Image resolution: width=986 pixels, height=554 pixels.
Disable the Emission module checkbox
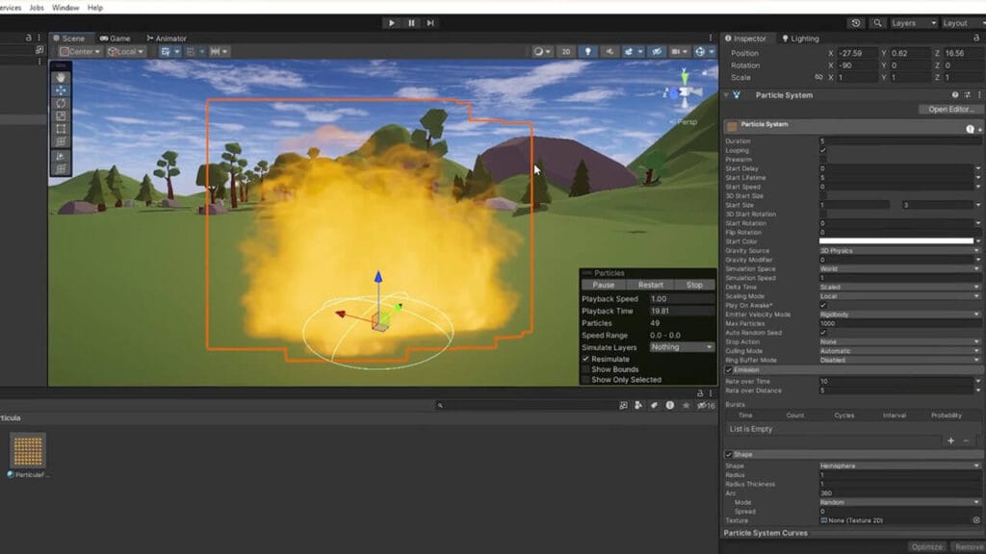(729, 369)
